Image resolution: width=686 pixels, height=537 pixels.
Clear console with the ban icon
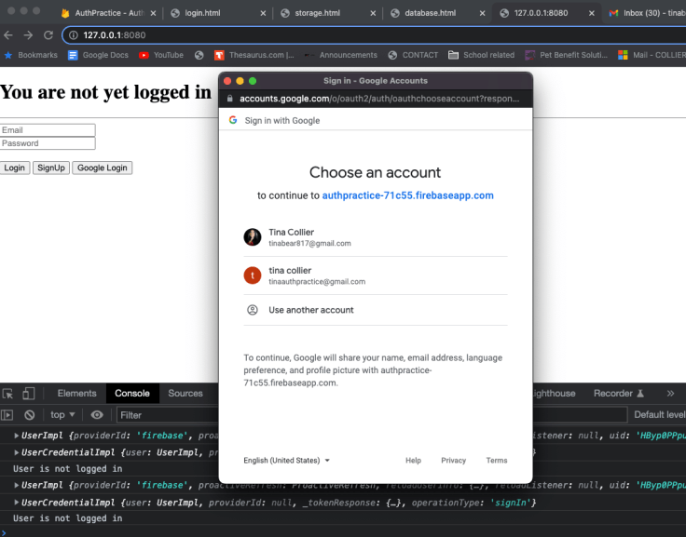[x=29, y=415]
